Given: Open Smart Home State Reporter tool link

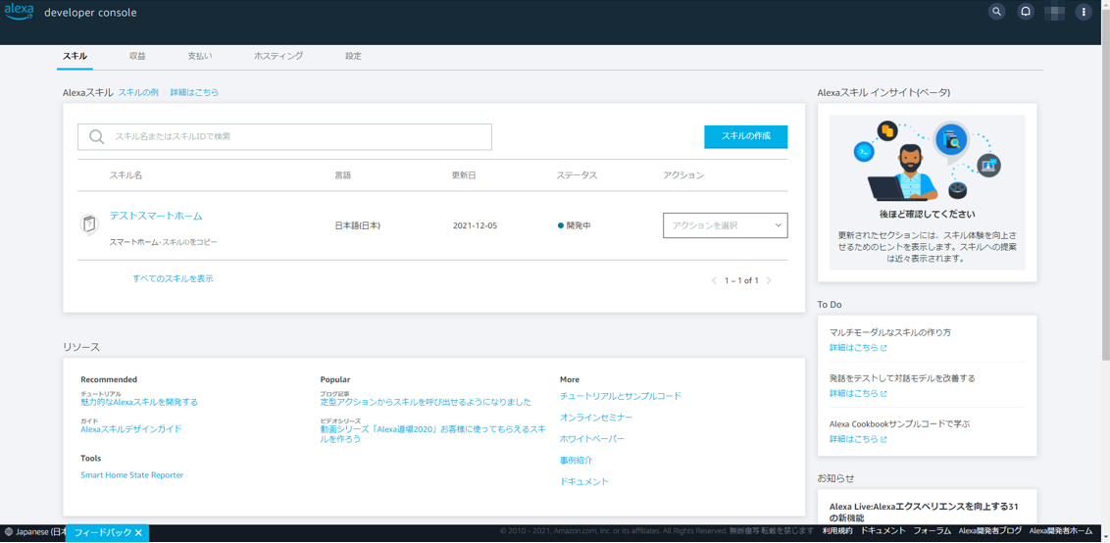Looking at the screenshot, I should tap(131, 475).
